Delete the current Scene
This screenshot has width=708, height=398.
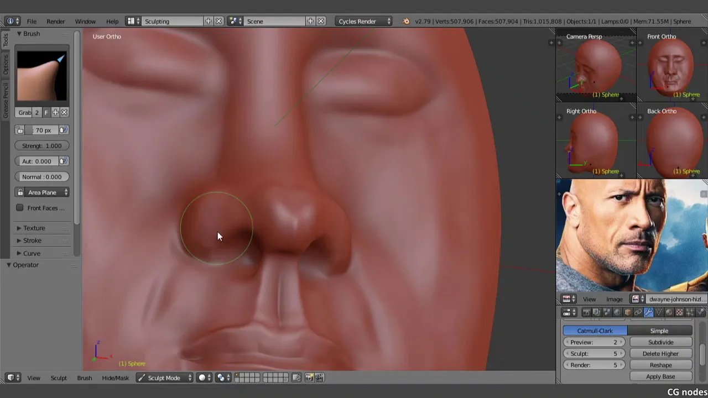coord(321,21)
